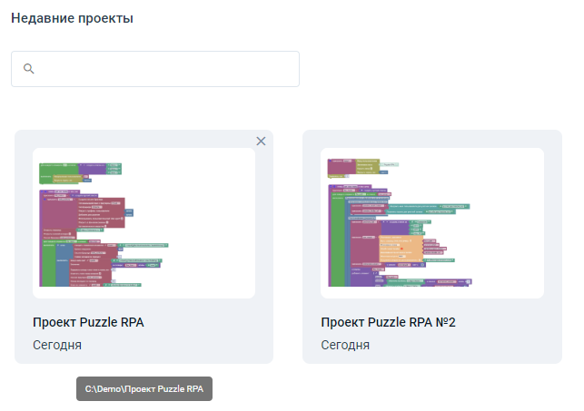
Task: Click the search magnifier icon
Action: [29, 69]
